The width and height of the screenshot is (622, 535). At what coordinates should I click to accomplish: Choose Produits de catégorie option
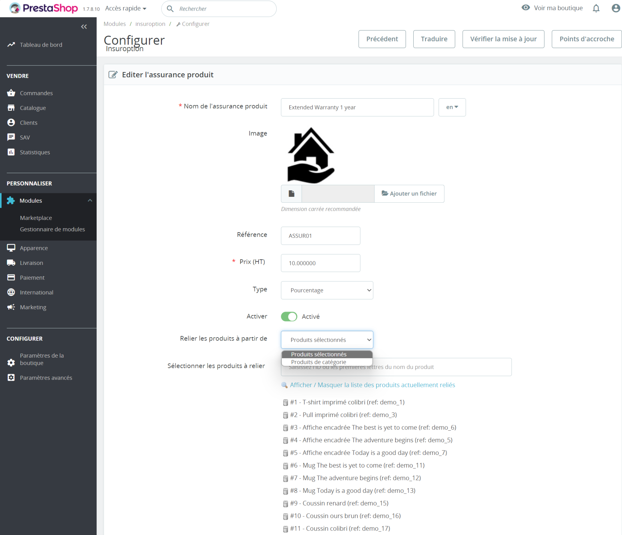click(318, 362)
